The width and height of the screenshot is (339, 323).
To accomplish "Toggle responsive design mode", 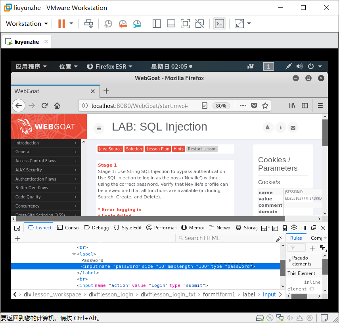I will pyautogui.click(x=285, y=228).
